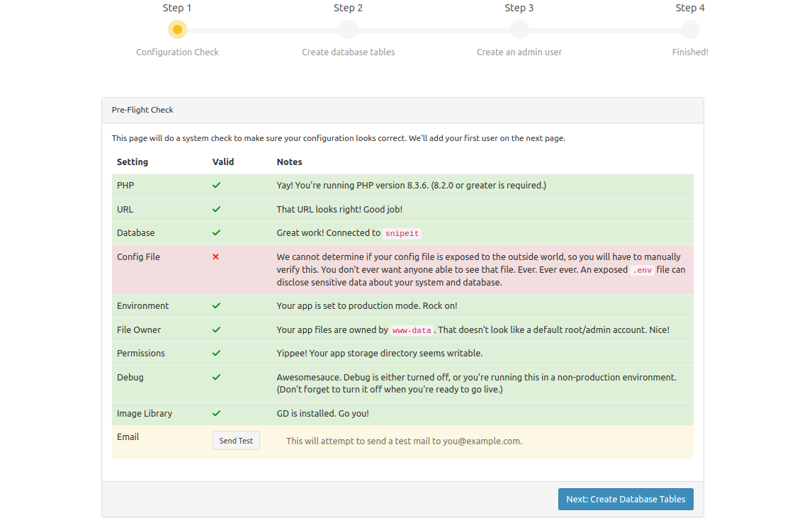807x530 pixels.
Task: Send a test email
Action: point(236,441)
